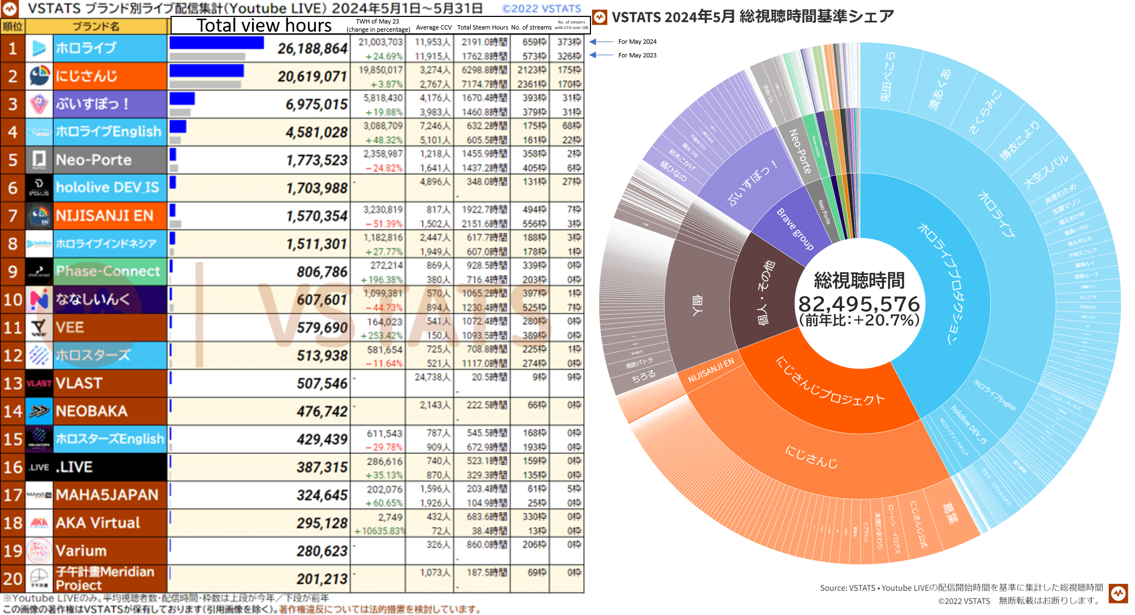The width and height of the screenshot is (1135, 615).
Task: Select the ホロスターズEnglish logo in rank 15
Action: [x=39, y=438]
